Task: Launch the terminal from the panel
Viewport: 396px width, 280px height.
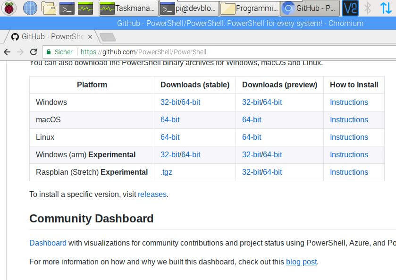Action: pos(67,8)
